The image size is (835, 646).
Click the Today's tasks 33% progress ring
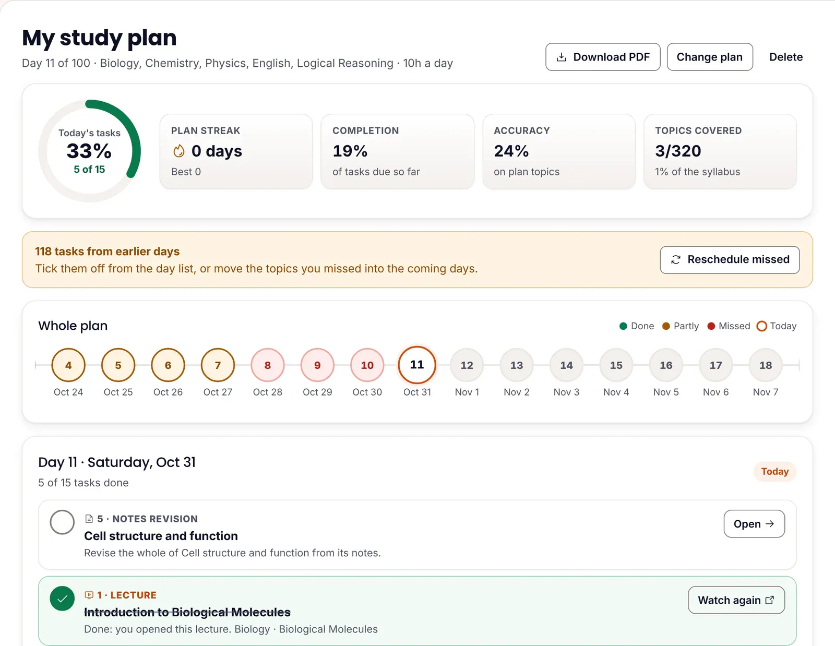(89, 151)
